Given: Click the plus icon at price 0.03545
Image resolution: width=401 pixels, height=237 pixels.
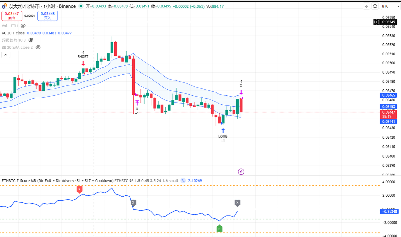Looking at the screenshot, I should coord(377,22).
